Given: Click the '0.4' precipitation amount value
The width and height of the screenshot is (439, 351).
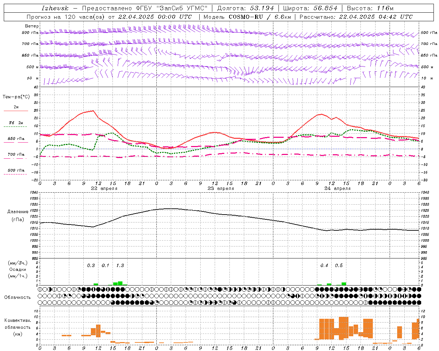Looking at the screenshot, I should [324, 266].
